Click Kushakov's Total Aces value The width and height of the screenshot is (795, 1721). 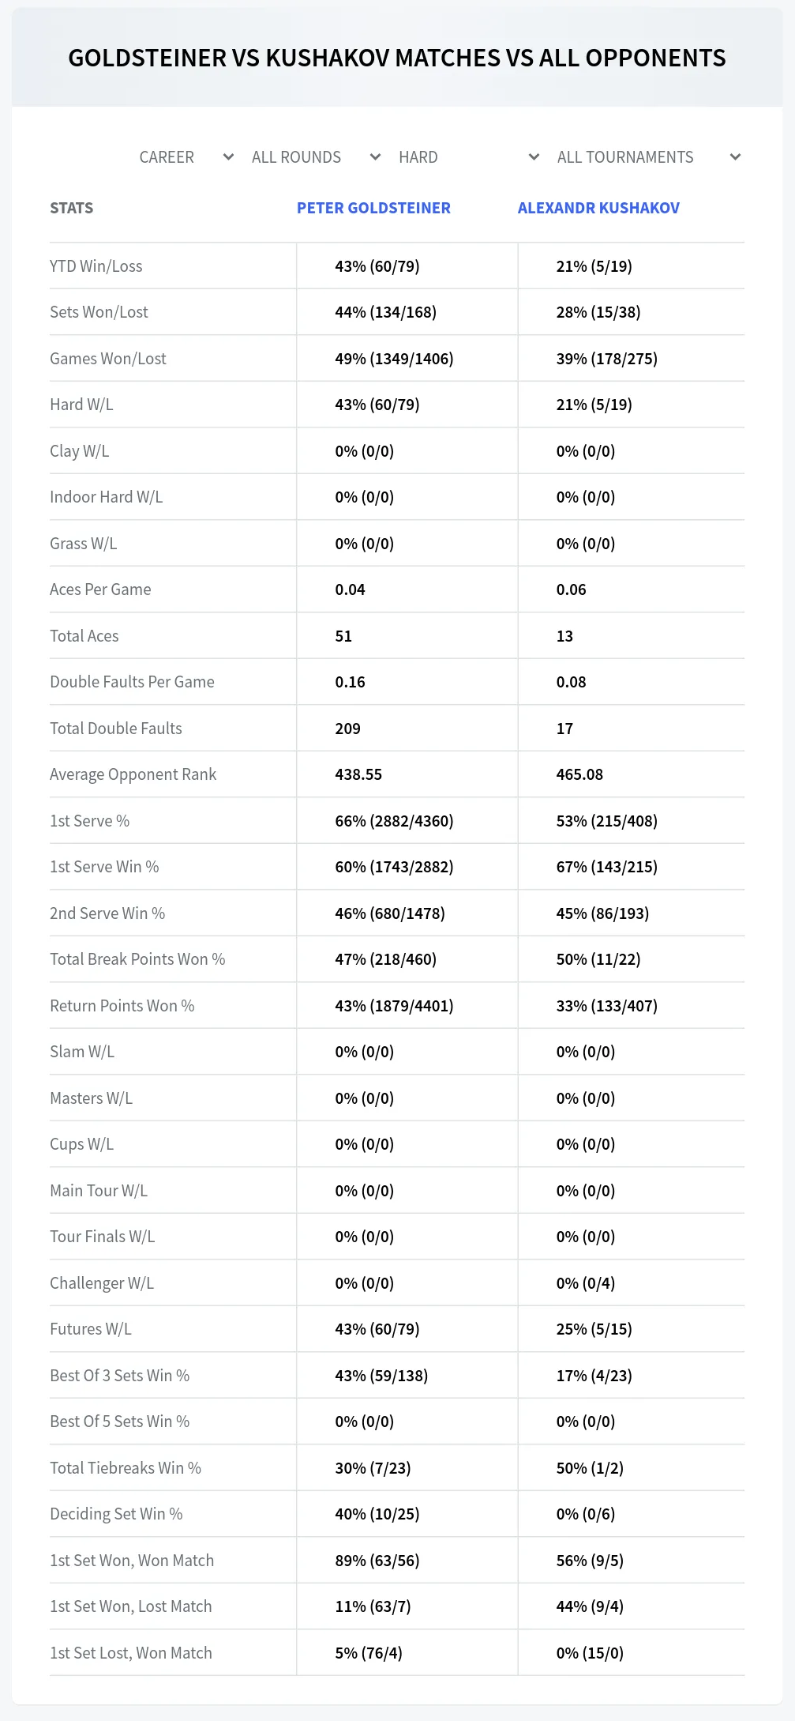pos(564,636)
